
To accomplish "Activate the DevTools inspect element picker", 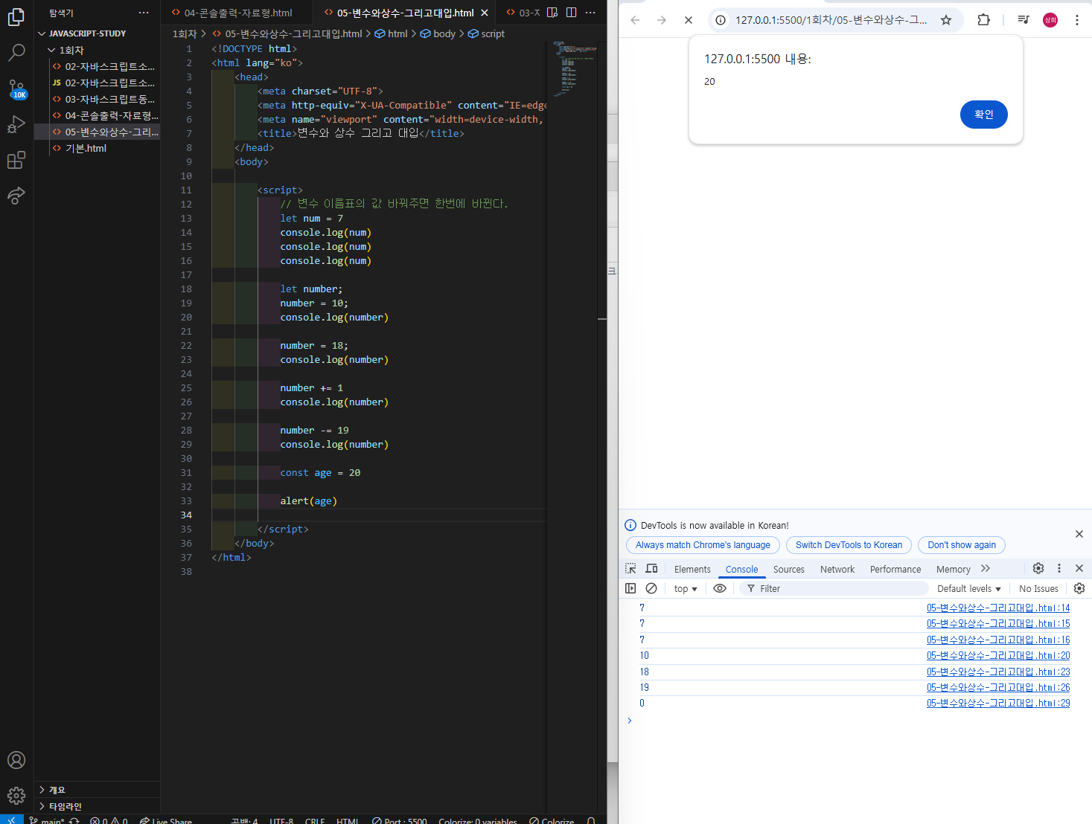I will click(630, 569).
